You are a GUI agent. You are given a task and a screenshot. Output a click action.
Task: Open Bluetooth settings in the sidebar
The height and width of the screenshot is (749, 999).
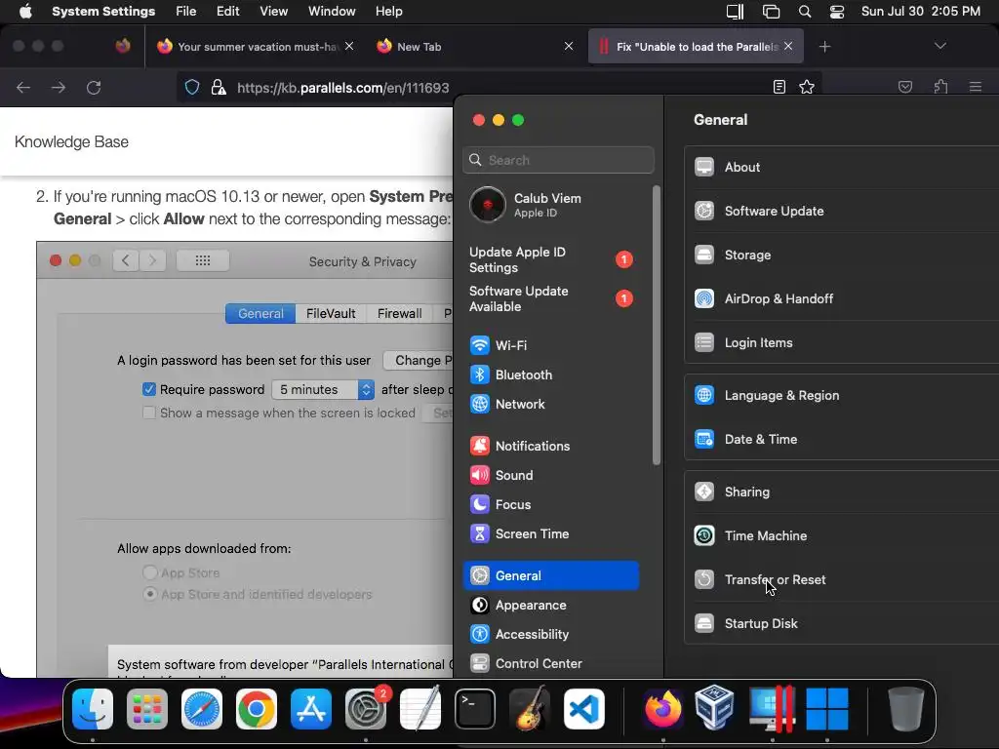(551, 374)
